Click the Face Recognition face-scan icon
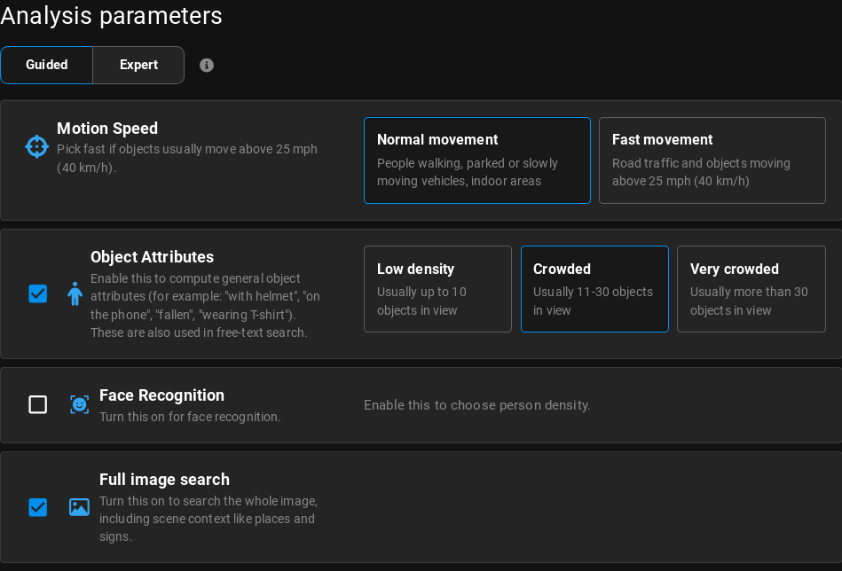 (x=79, y=404)
